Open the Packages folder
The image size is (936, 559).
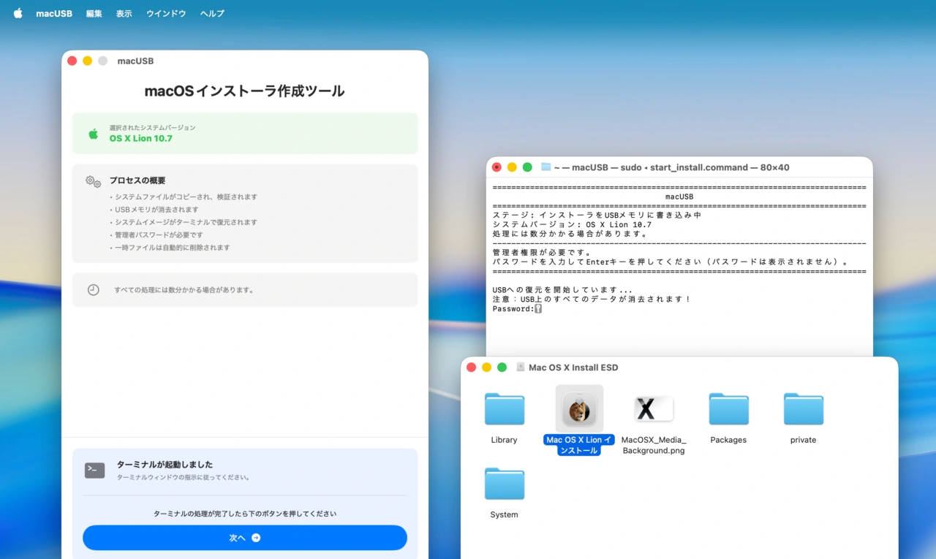coord(728,409)
